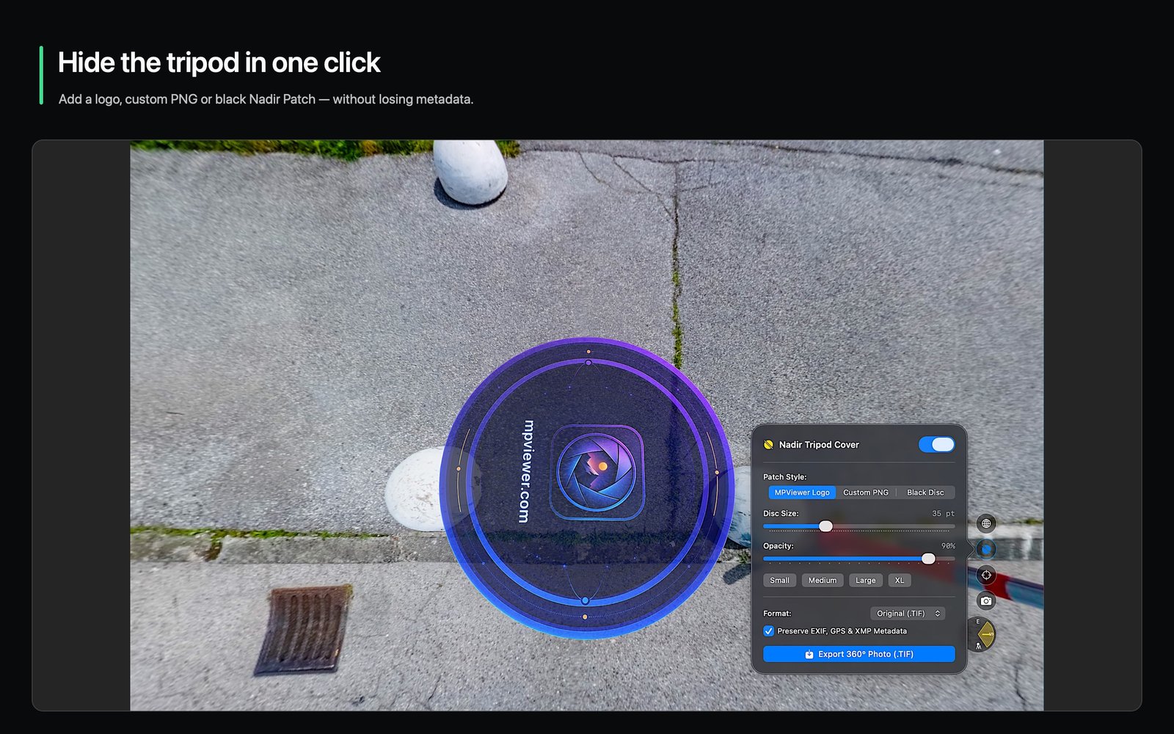Click the MPViewer logo on the nadir disc
This screenshot has width=1174, height=734.
coord(597,473)
